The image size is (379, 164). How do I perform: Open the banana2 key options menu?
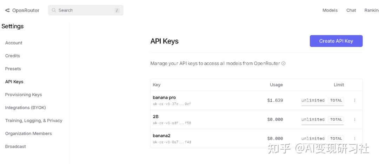tap(354, 138)
